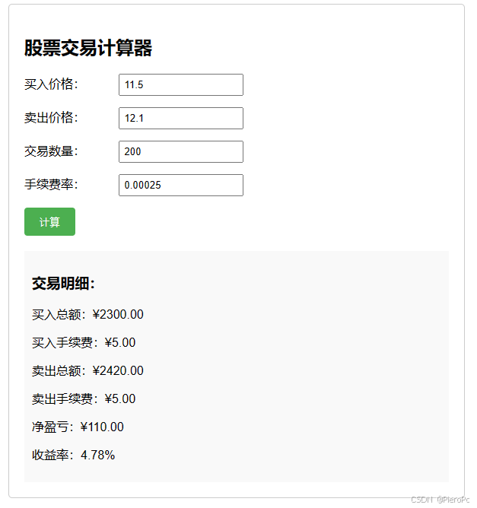Click the 买入总额 result label

coord(59,315)
